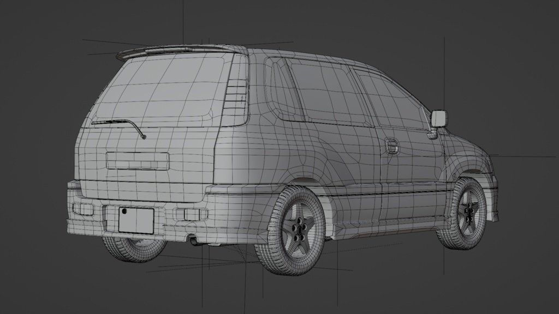The width and height of the screenshot is (559, 314).
Task: Select the rear windshield wiper
Action: click(118, 129)
